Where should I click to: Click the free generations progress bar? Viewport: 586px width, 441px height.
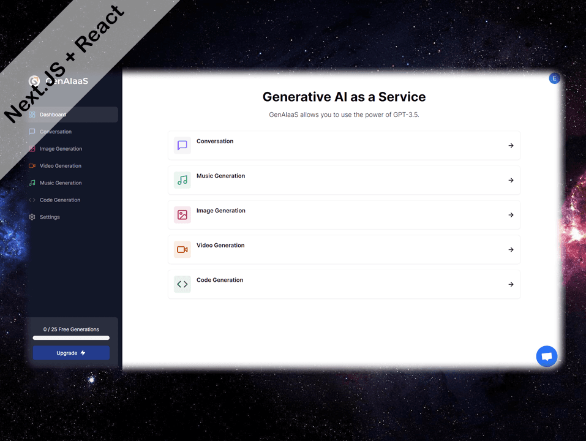tap(71, 338)
